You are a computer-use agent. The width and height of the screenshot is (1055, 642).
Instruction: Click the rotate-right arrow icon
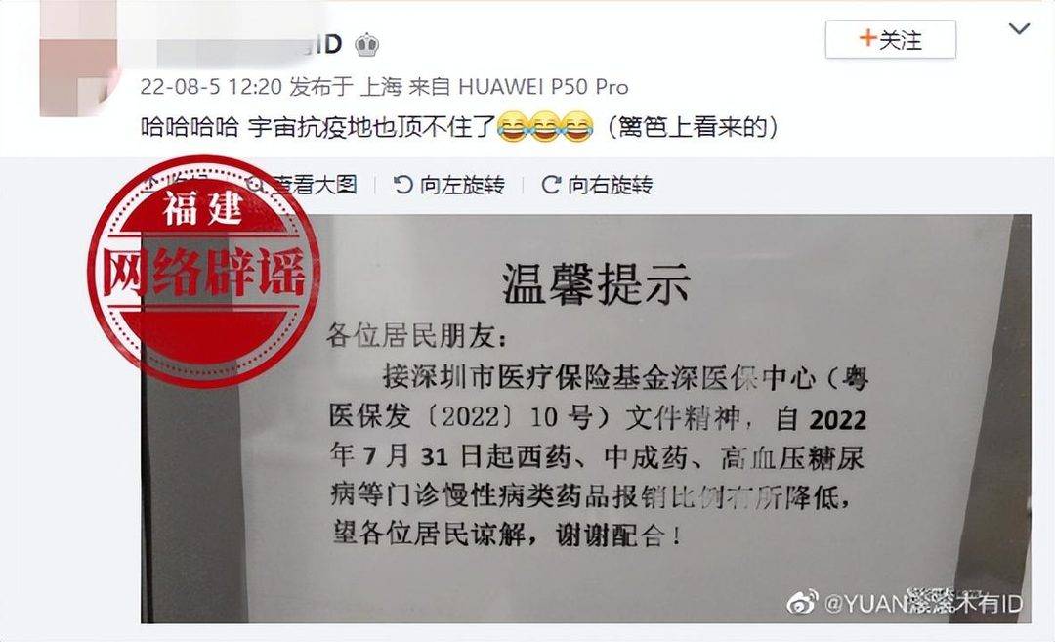pyautogui.click(x=551, y=185)
